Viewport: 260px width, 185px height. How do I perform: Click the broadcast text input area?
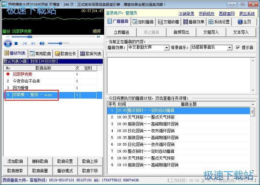[179, 75]
